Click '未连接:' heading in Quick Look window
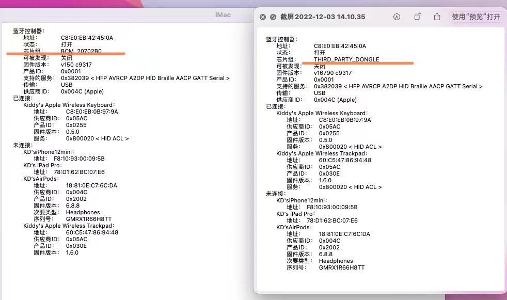The height and width of the screenshot is (300, 507). [276, 194]
